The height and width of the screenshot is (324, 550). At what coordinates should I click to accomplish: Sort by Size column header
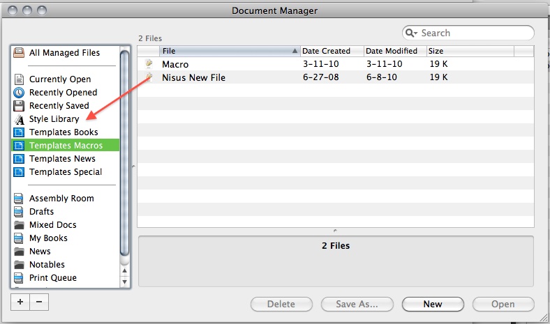[470, 51]
